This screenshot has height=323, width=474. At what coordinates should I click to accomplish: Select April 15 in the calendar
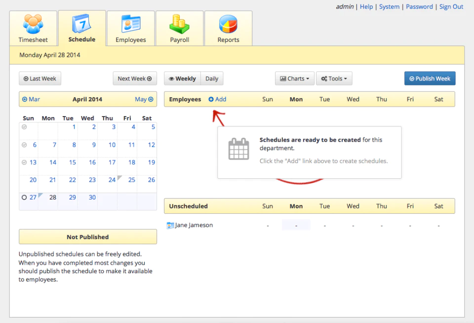tap(72, 162)
